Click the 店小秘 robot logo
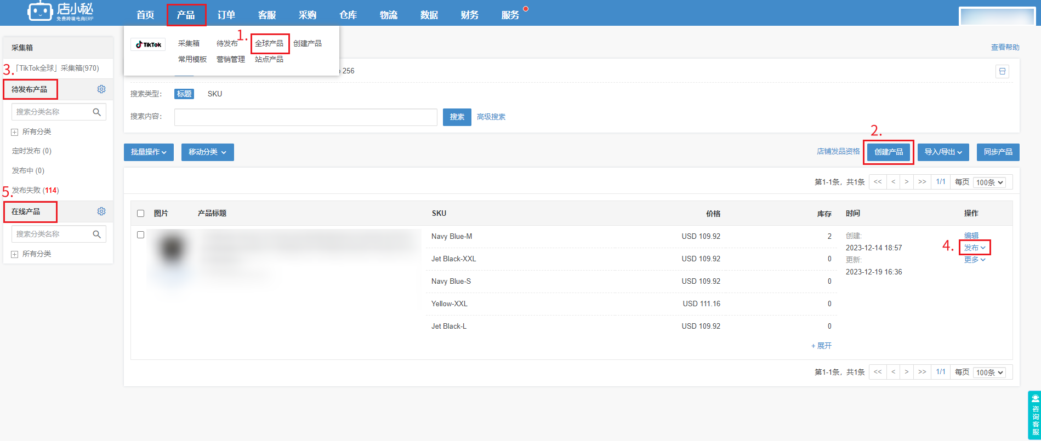This screenshot has width=1041, height=441. pos(40,12)
